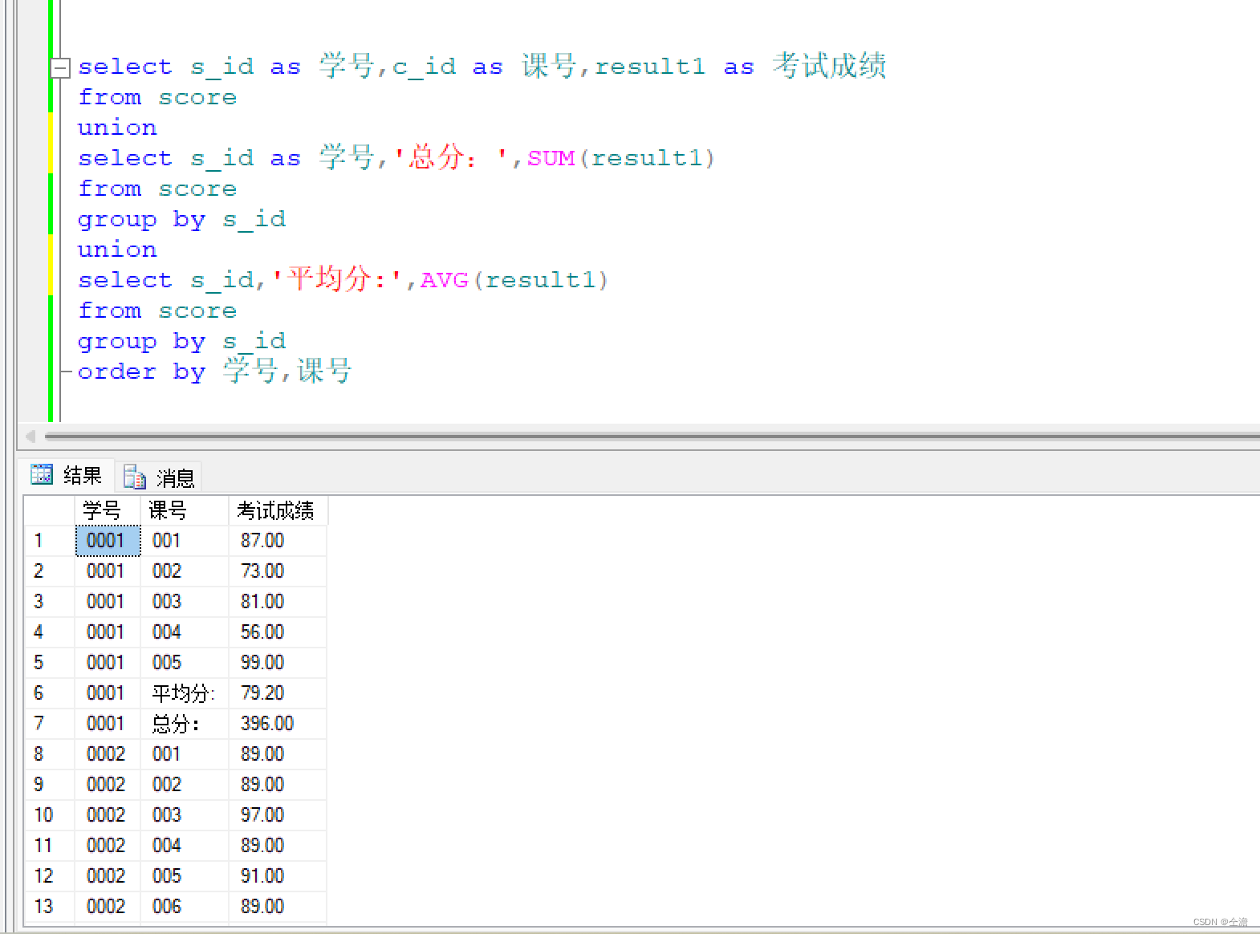
Task: Select the 004 cell in row 11
Action: pyautogui.click(x=185, y=846)
